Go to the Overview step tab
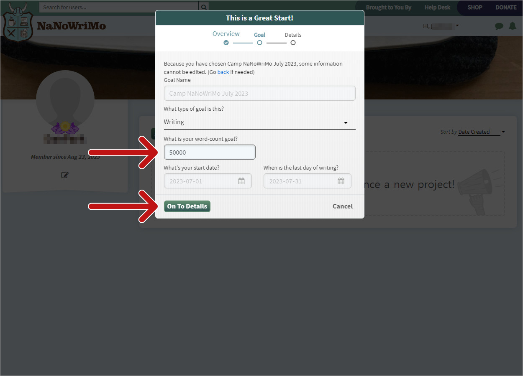This screenshot has height=376, width=523. pyautogui.click(x=226, y=34)
